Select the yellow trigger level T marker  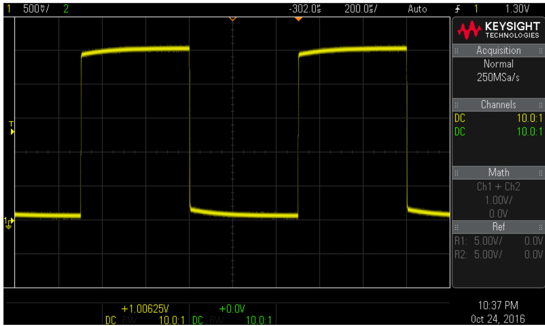[x=12, y=128]
